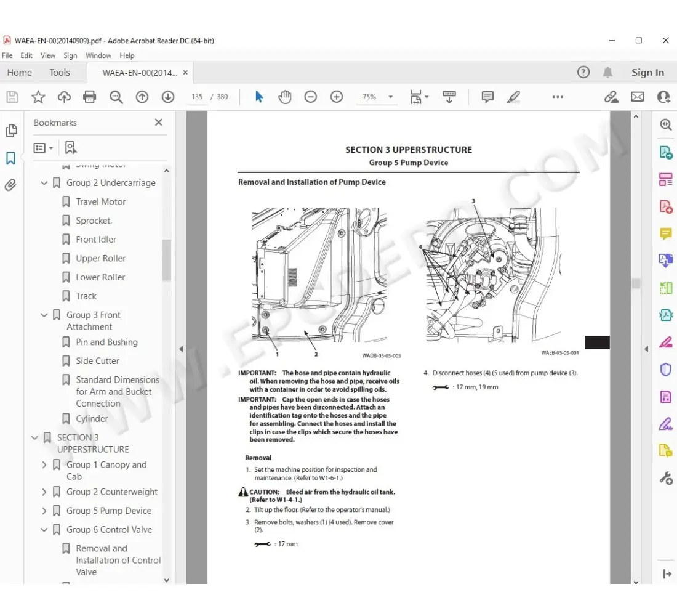677x616 pixels.
Task: Click the Highlight text pen icon
Action: 513,97
